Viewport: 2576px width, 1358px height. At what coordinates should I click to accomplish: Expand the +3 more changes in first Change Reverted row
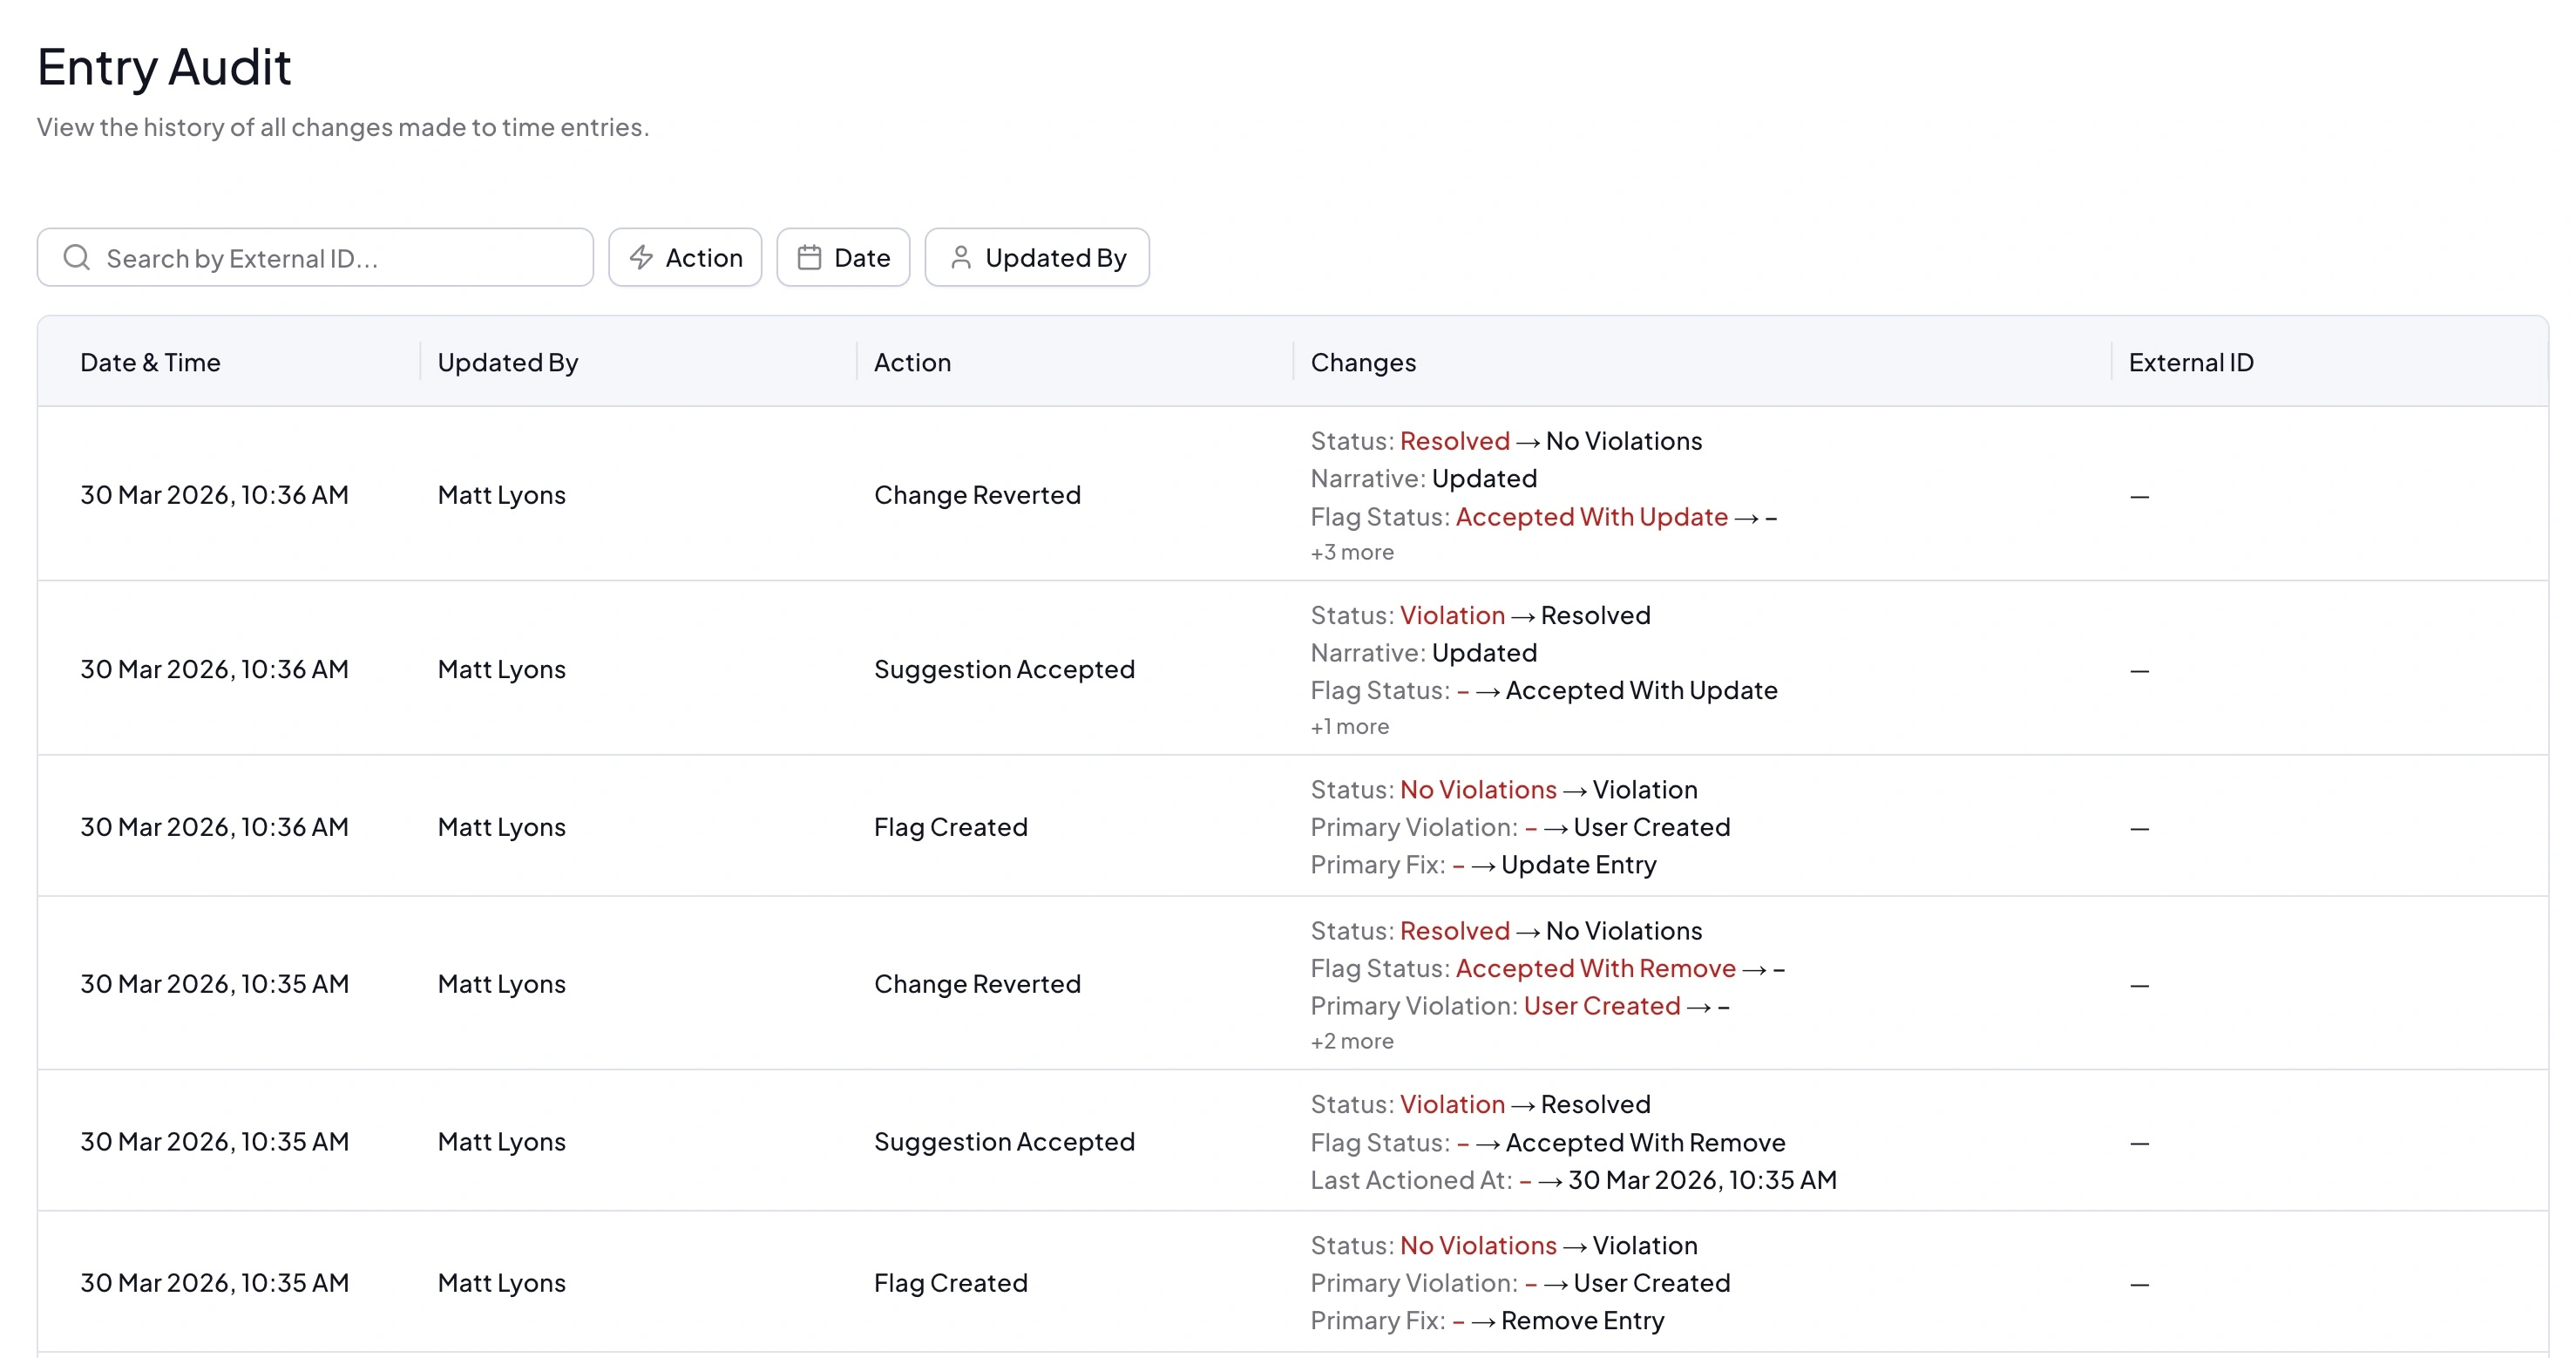(x=1351, y=551)
